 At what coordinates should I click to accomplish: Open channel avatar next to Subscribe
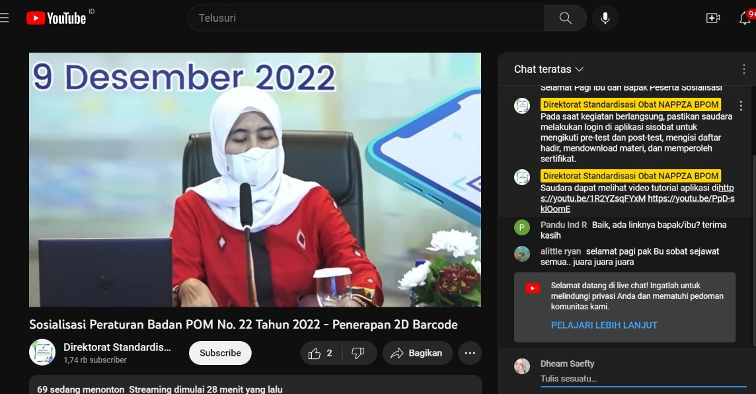[x=42, y=352]
